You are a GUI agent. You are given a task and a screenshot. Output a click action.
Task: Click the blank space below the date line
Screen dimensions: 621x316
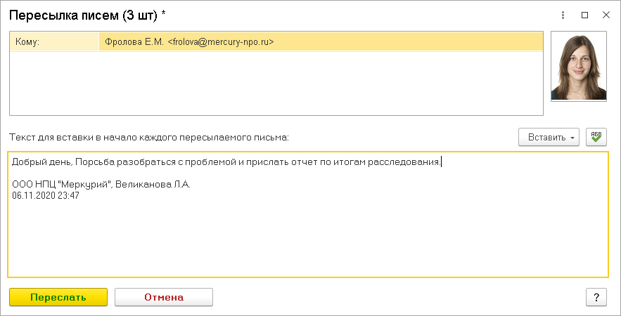click(x=307, y=239)
